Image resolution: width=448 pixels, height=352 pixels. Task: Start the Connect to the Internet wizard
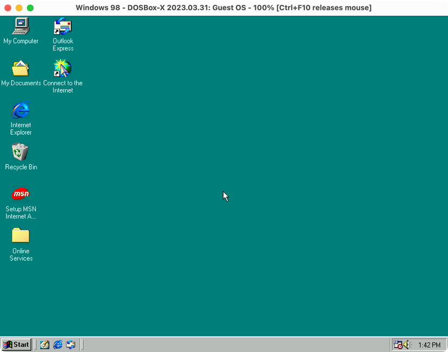coord(62,69)
